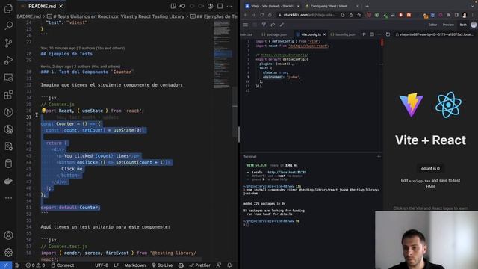Image resolution: width=478 pixels, height=269 pixels.
Task: Click Connect in the VS Code status bar
Action: (63, 265)
